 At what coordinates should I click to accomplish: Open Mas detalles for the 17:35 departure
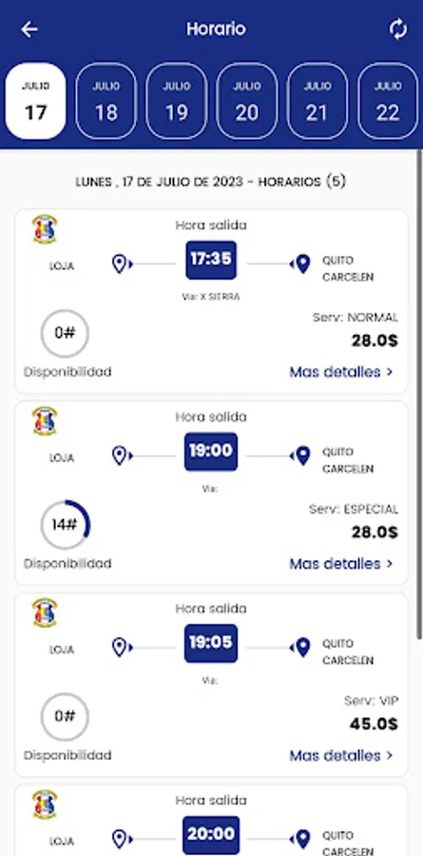[341, 372]
